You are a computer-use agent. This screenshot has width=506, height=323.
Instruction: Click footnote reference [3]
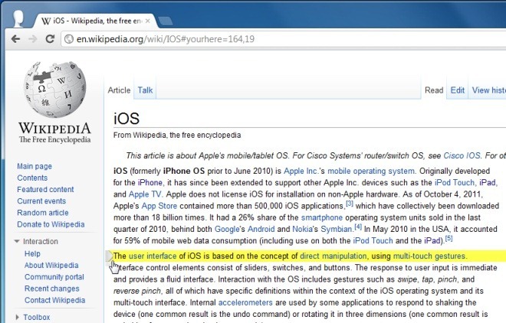[350, 204]
